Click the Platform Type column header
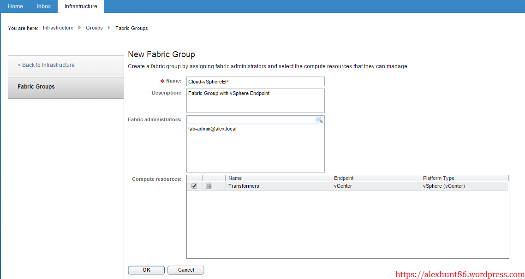Viewport: 525px width, 279px height. click(439, 178)
